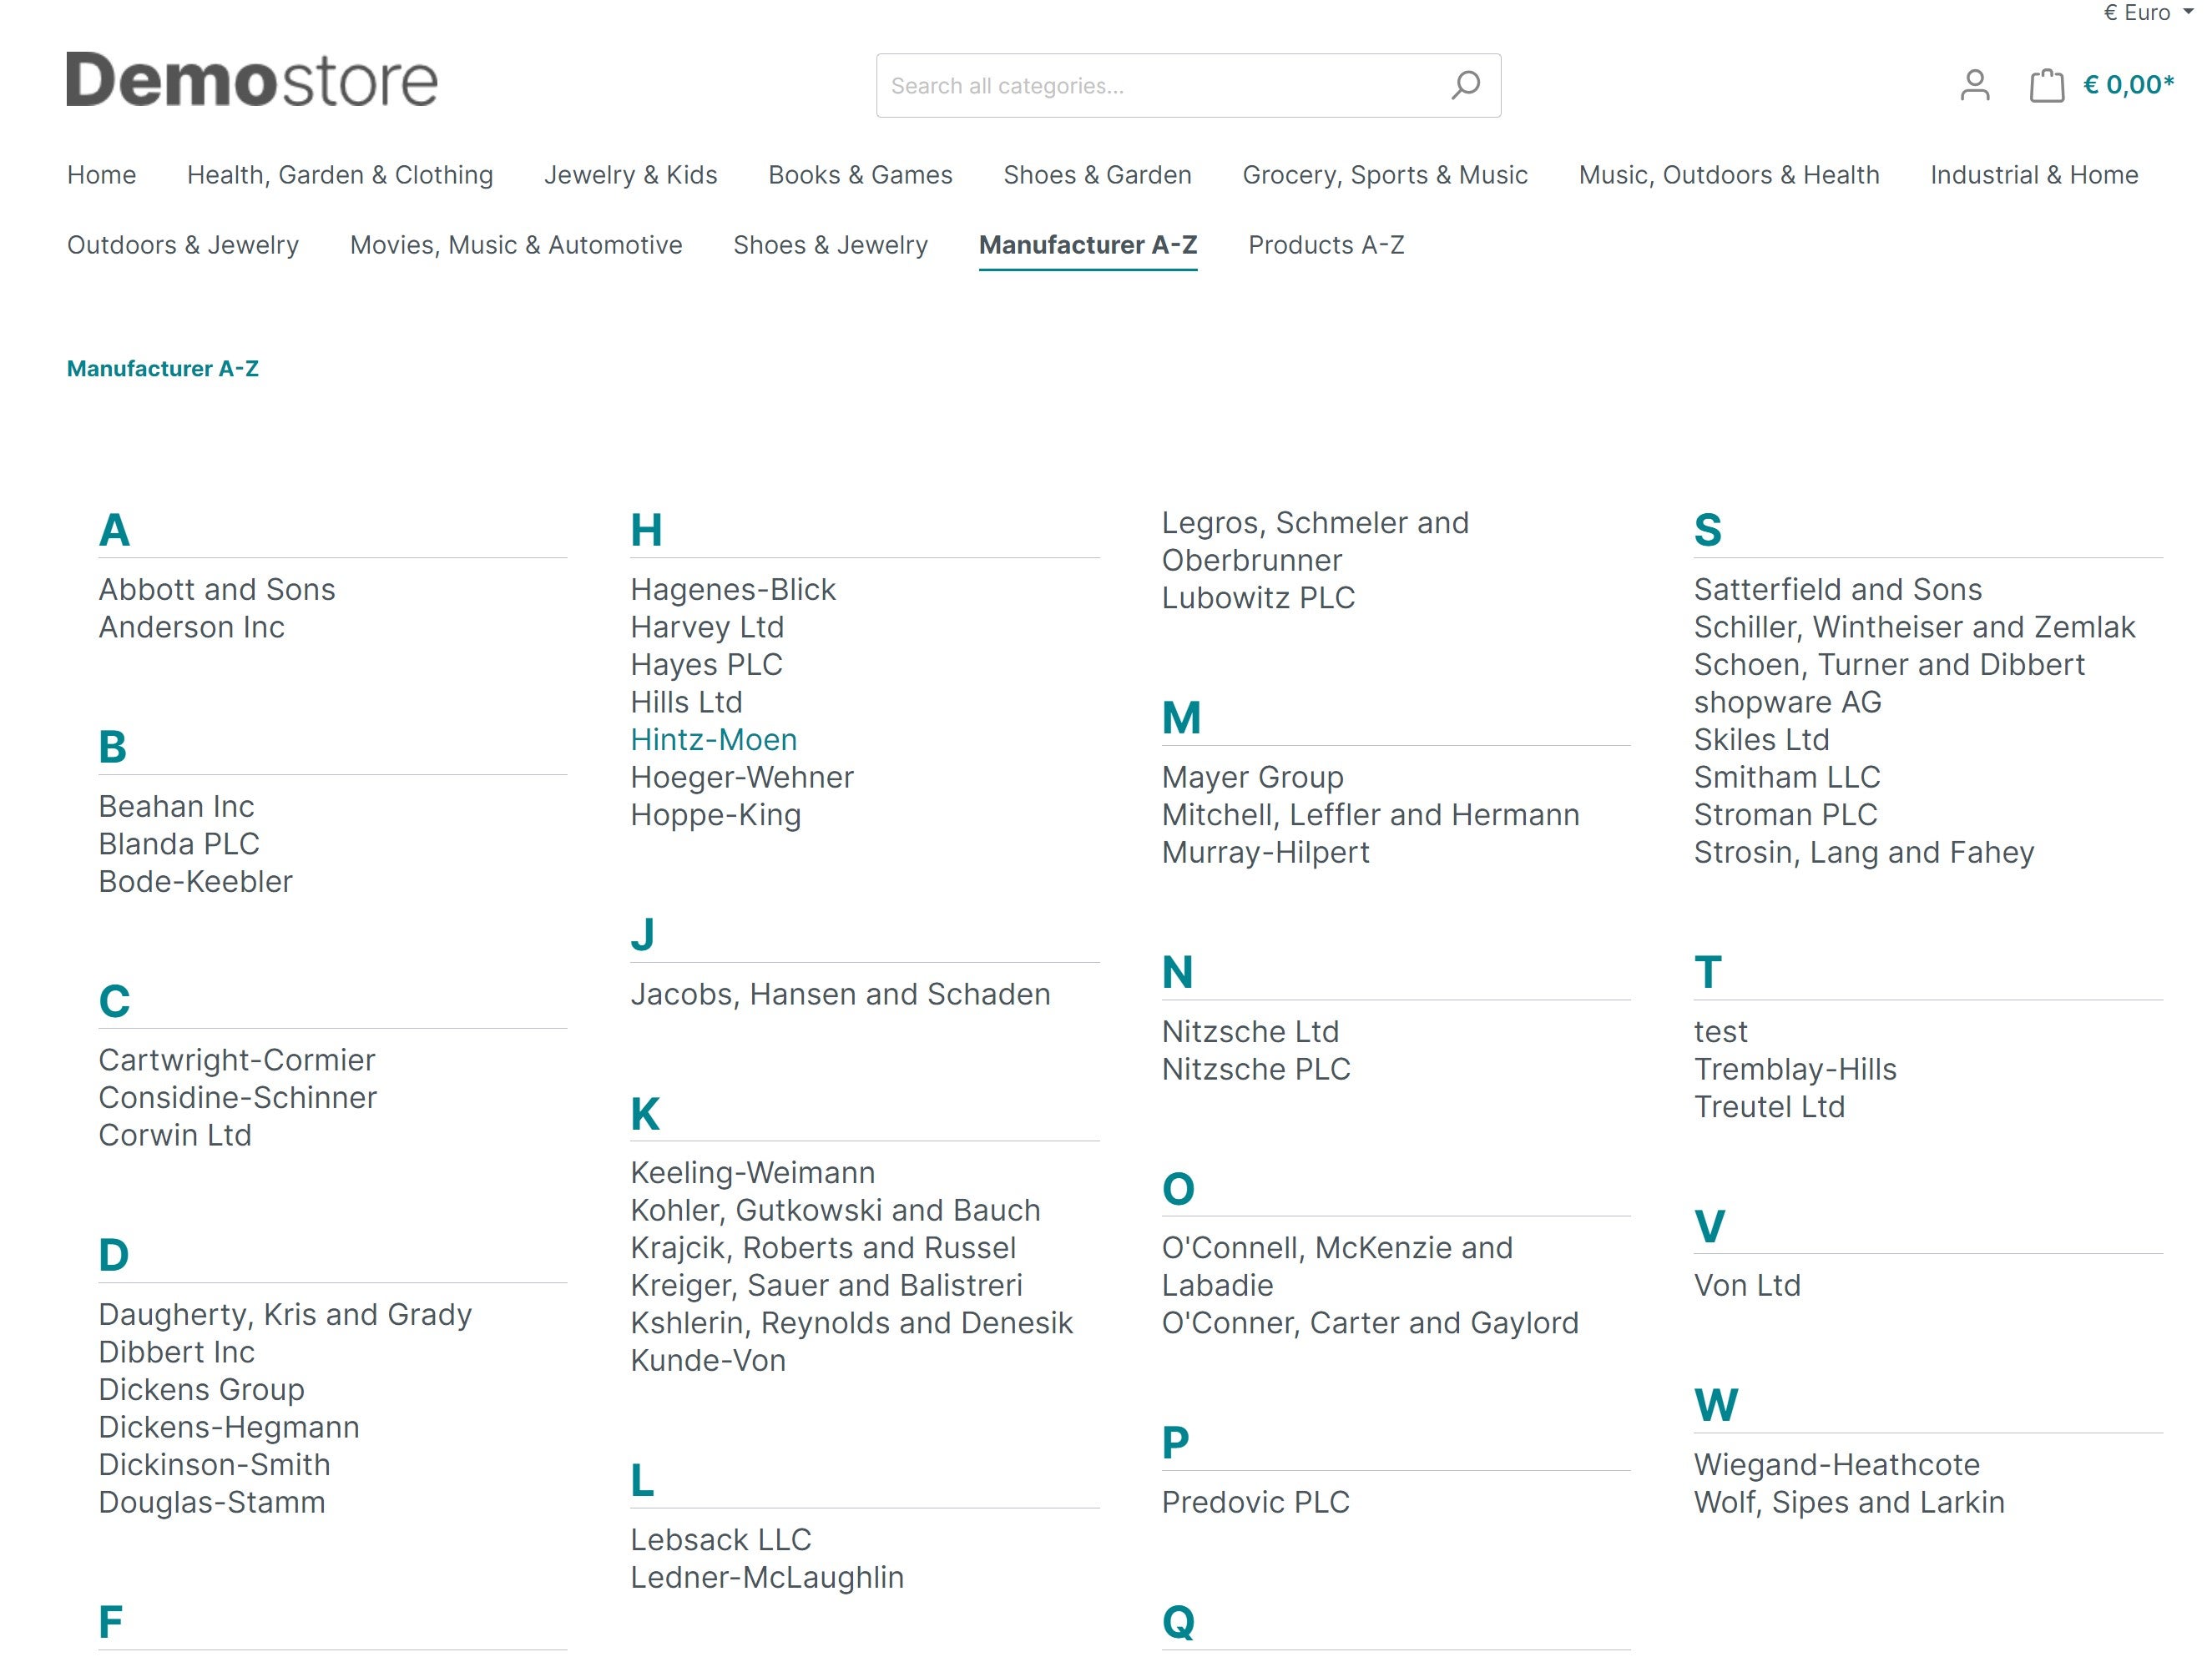
Task: Open manufacturer Lebsack LLC
Action: point(721,1540)
